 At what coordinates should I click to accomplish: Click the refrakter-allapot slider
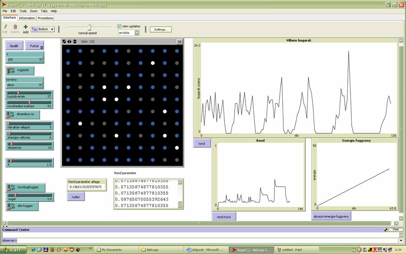(29, 125)
